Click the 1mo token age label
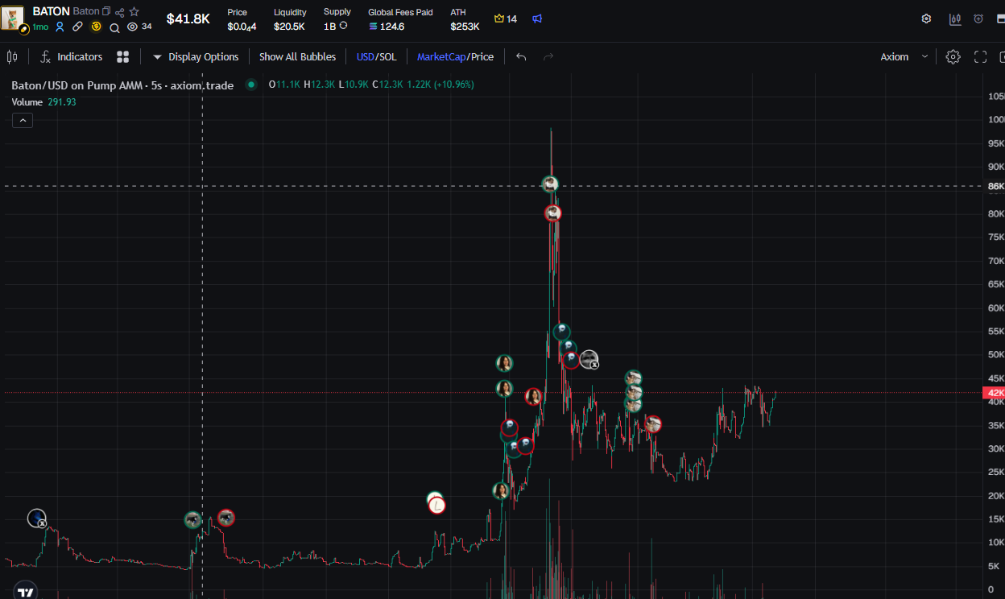 (40, 27)
